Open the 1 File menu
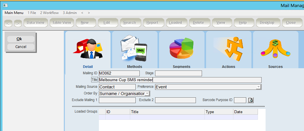 [32, 13]
